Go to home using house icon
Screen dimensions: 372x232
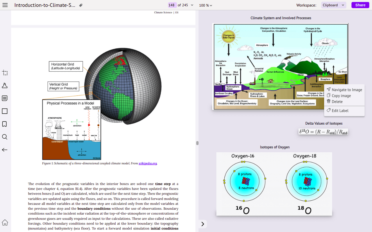[5, 222]
